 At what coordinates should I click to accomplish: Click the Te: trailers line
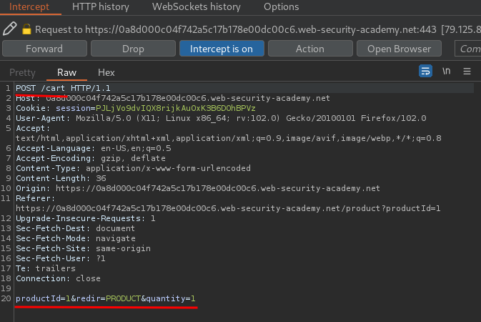click(x=46, y=268)
